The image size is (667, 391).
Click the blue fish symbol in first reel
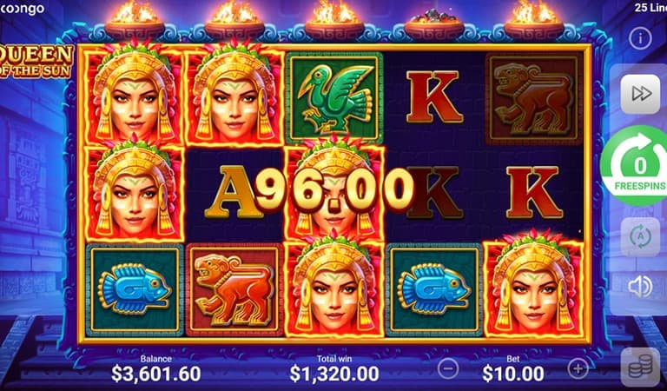135,289
